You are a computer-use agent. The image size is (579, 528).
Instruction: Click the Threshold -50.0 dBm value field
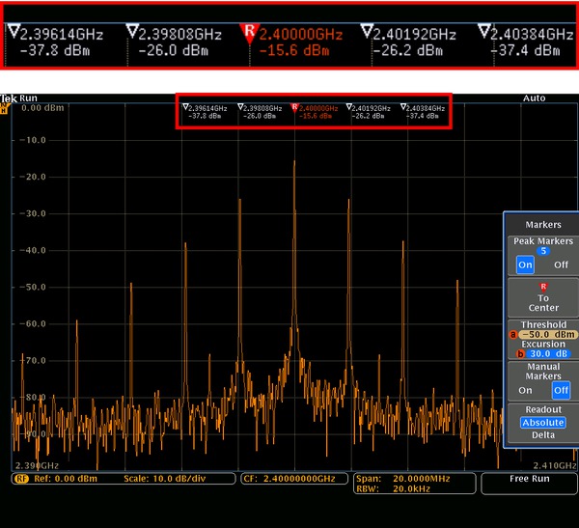[x=548, y=335]
